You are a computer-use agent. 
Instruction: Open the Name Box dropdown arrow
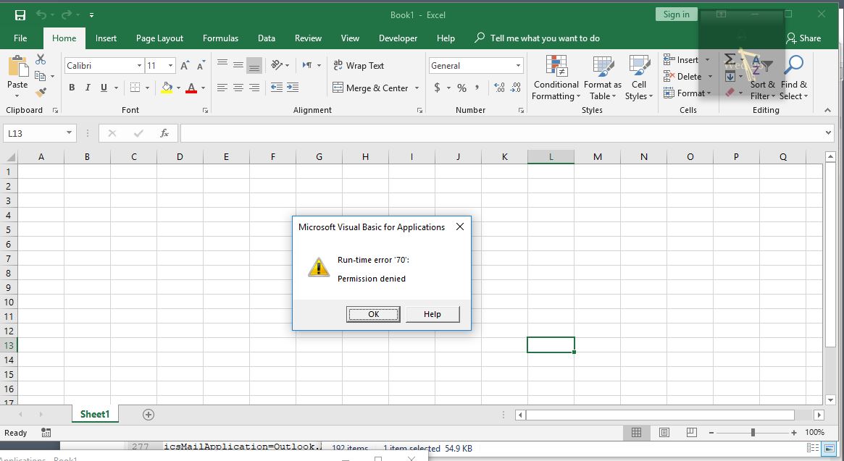tap(70, 133)
